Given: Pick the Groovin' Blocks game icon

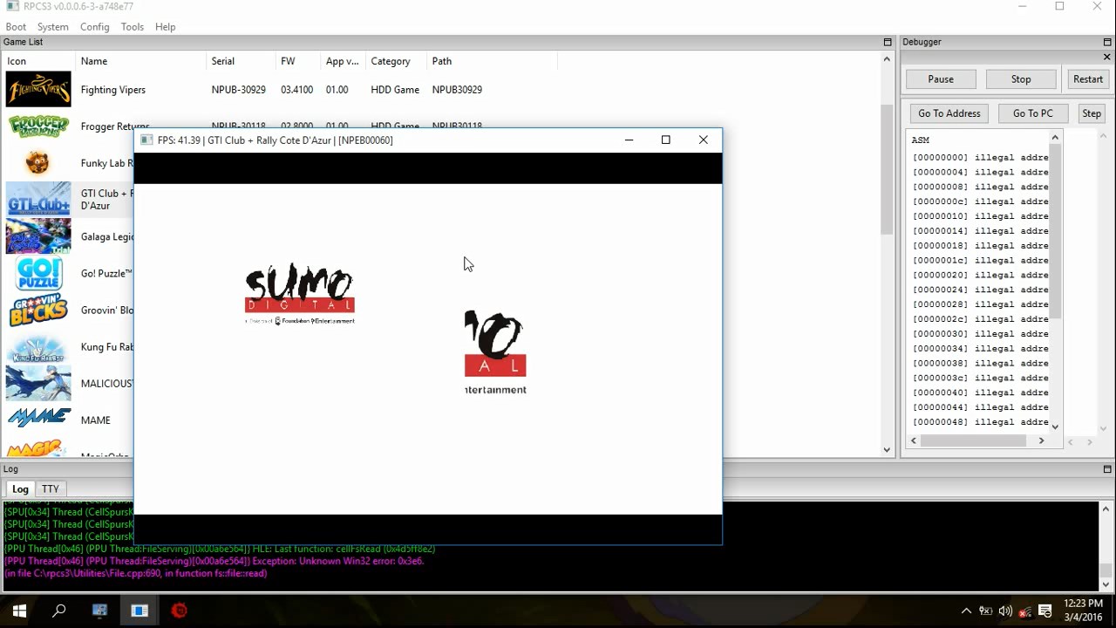Looking at the screenshot, I should click(x=38, y=311).
